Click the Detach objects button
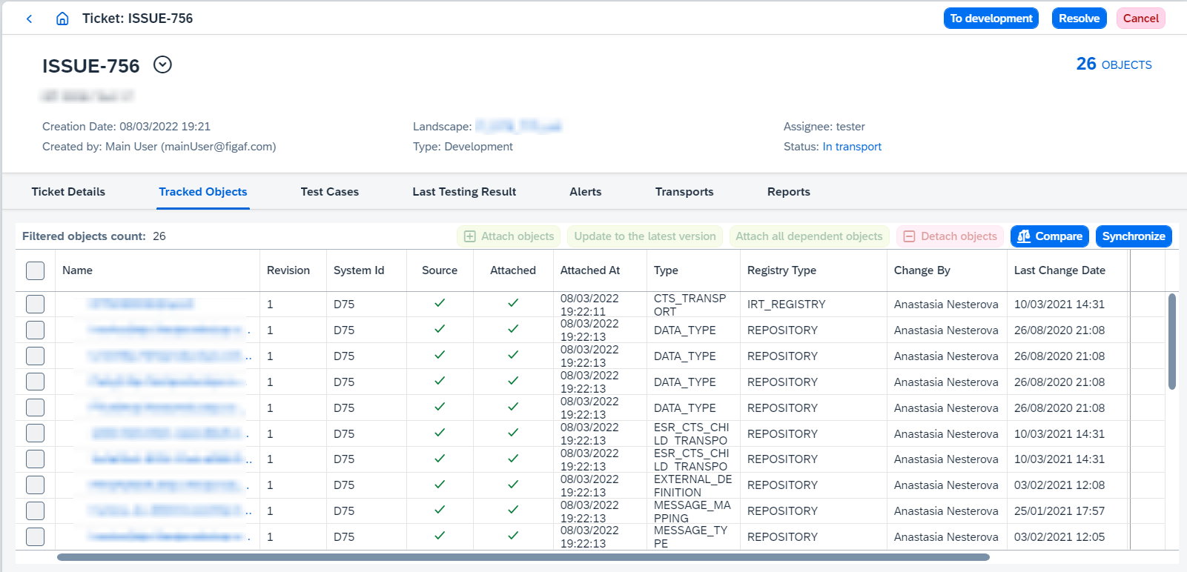Screen dimensions: 1187x572 tap(950, 236)
